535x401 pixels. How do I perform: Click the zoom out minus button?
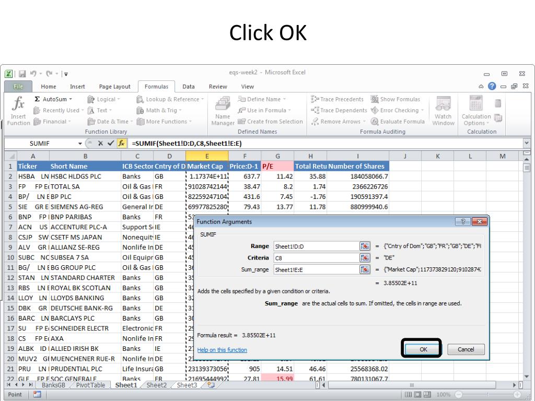click(x=458, y=395)
